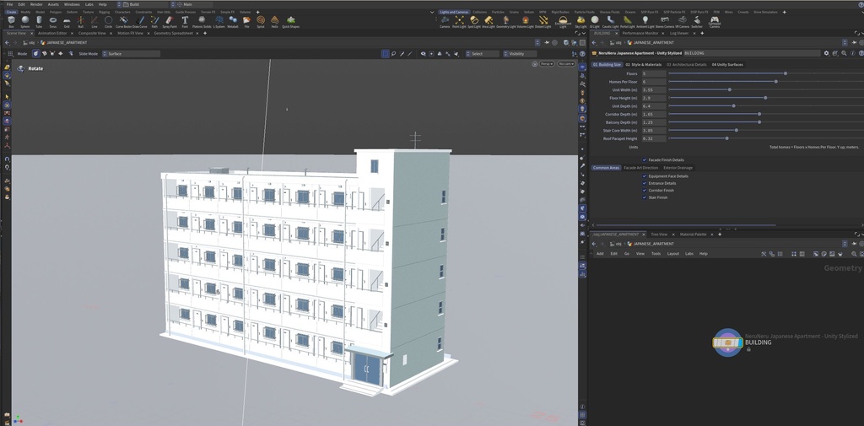
Task: Select the Torus shelf tool
Action: click(53, 21)
